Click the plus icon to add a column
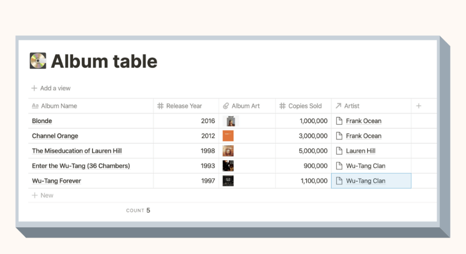Image resolution: width=466 pixels, height=254 pixels. 419,106
